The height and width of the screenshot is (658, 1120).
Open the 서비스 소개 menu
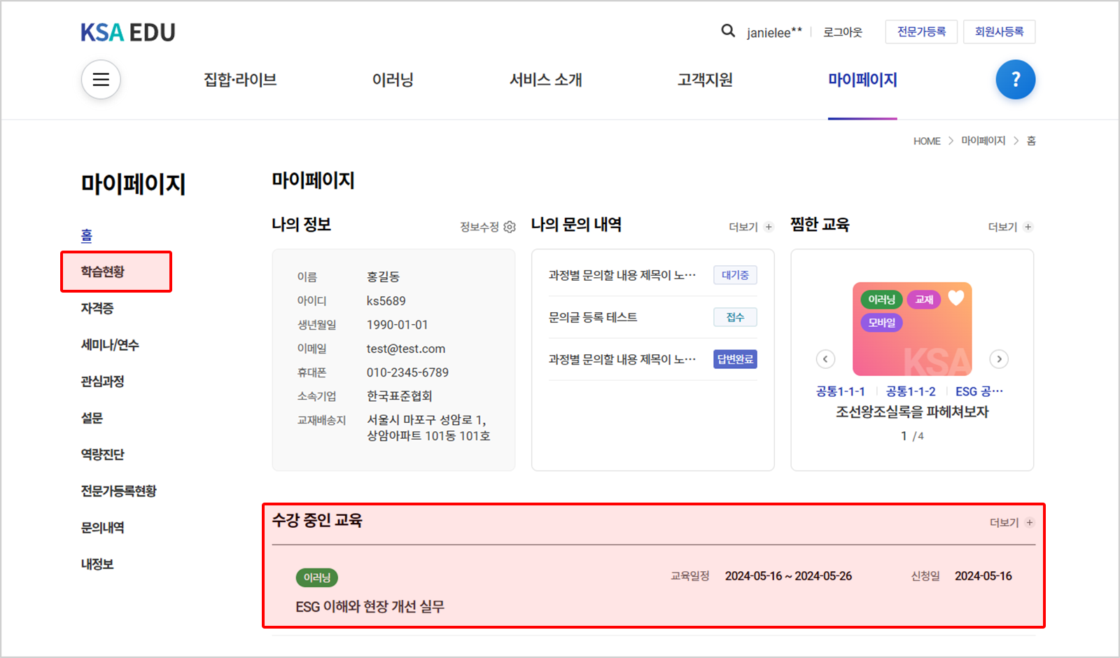pos(546,80)
